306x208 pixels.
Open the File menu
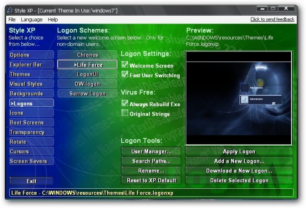[x=12, y=20]
